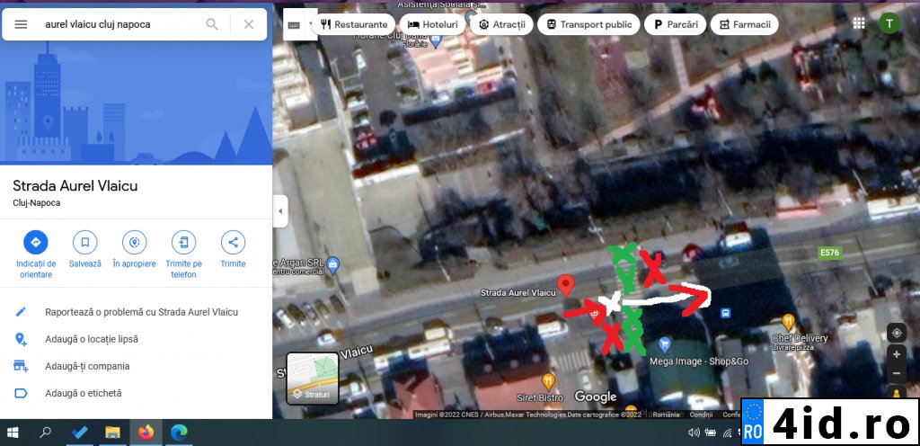Click the Siret Bistro restaurant marker
This screenshot has height=446, width=920.
549,381
